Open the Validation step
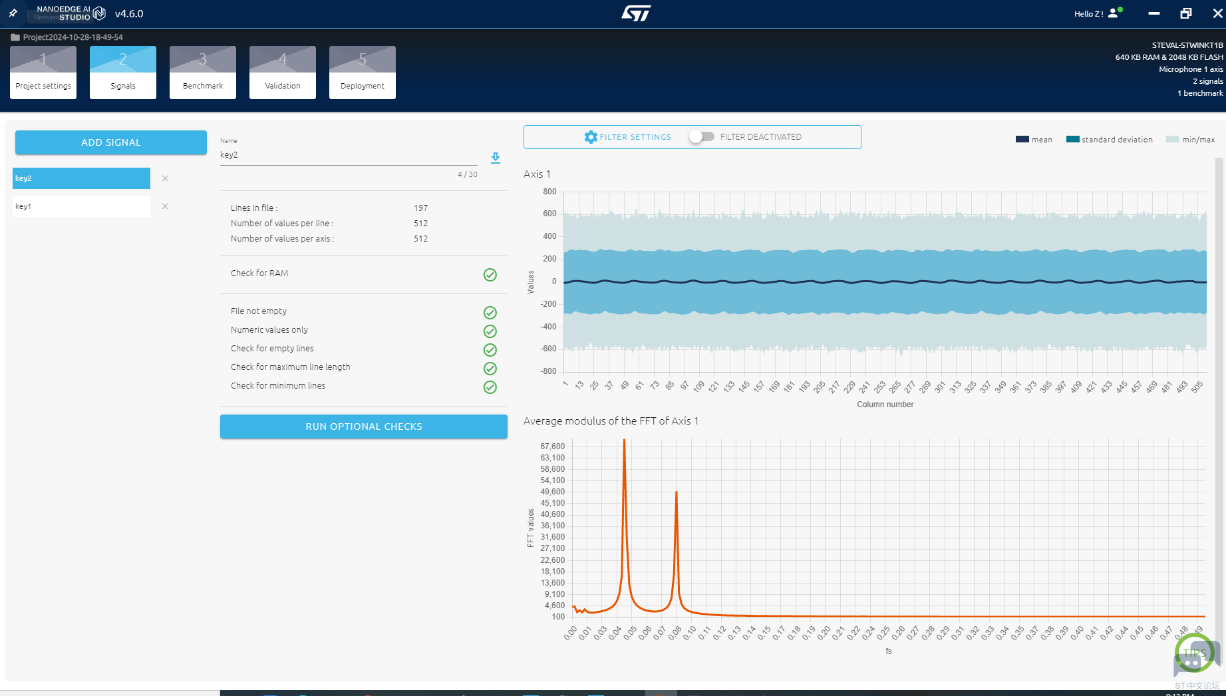Image resolution: width=1226 pixels, height=696 pixels. (283, 73)
